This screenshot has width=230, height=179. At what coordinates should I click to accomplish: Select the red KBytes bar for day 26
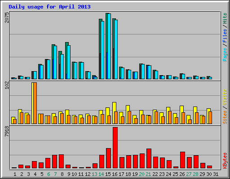click(182, 160)
